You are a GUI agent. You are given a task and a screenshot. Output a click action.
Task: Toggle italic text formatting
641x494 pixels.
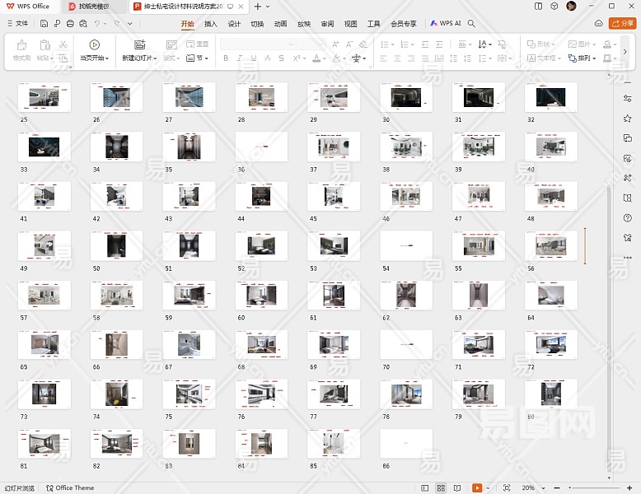click(x=240, y=58)
